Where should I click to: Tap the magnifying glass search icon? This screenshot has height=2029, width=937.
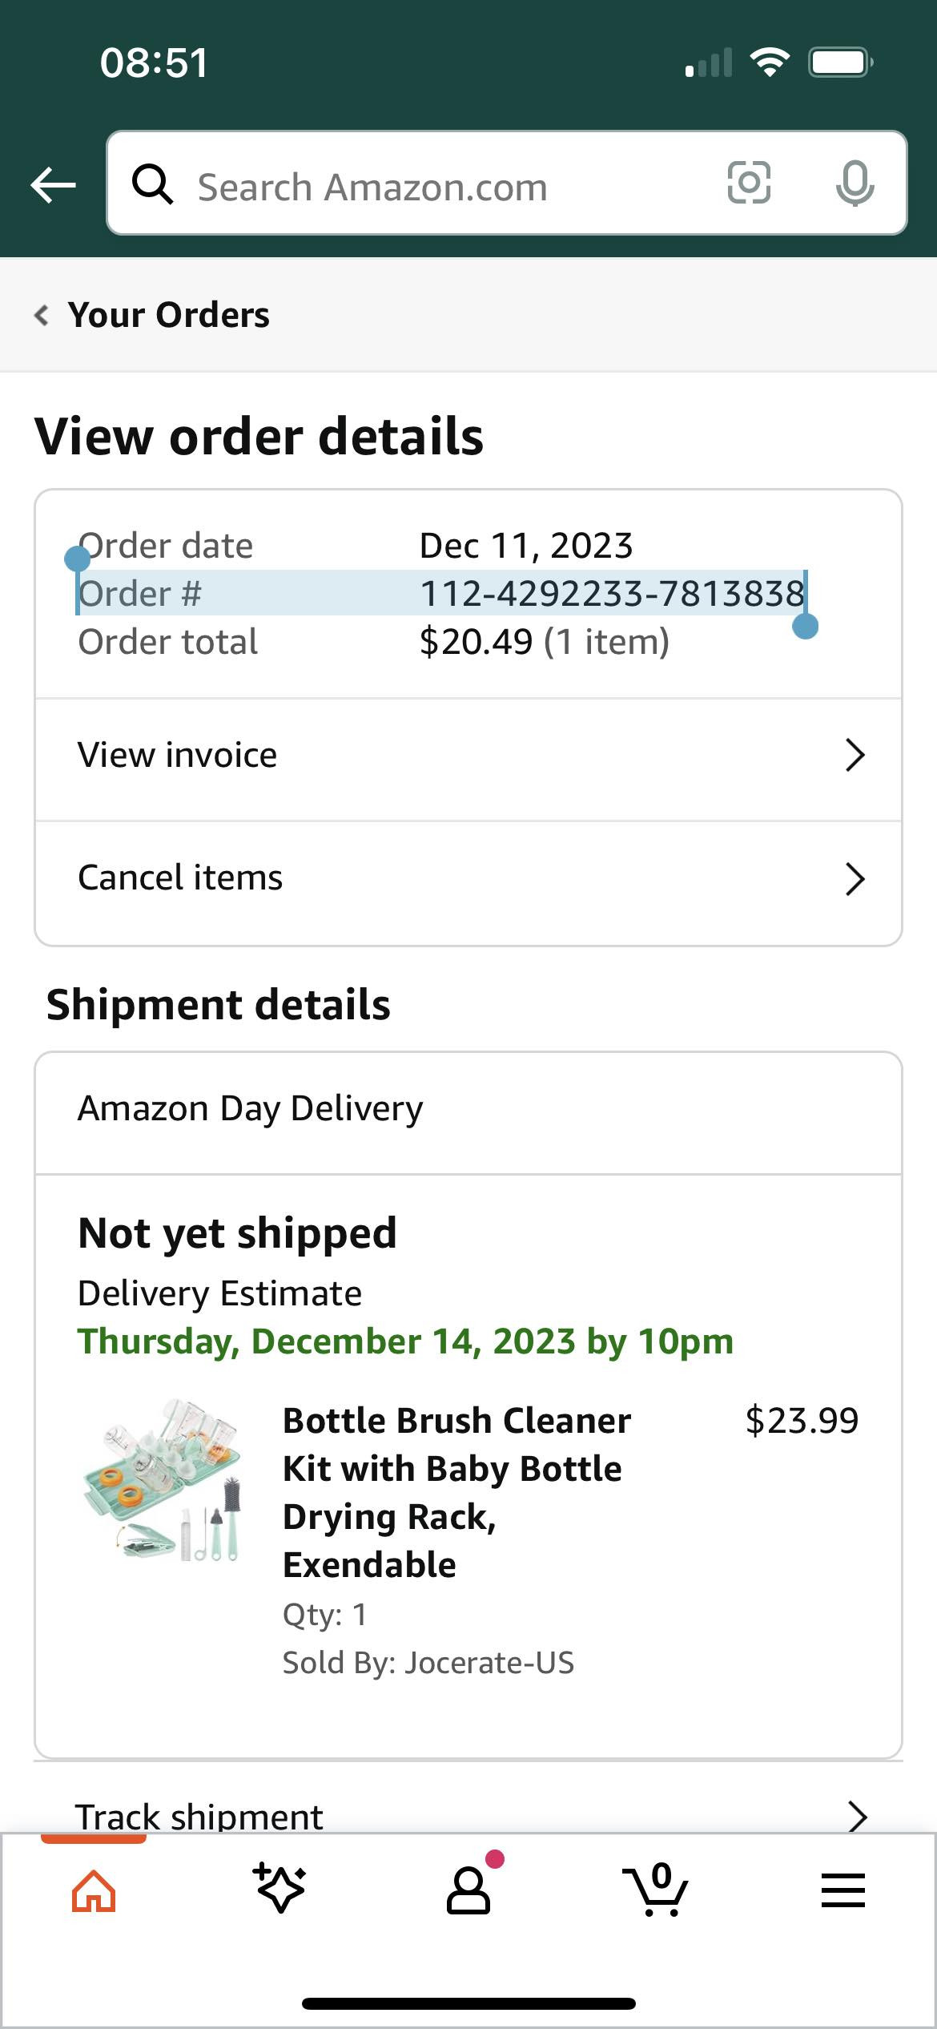[152, 184]
